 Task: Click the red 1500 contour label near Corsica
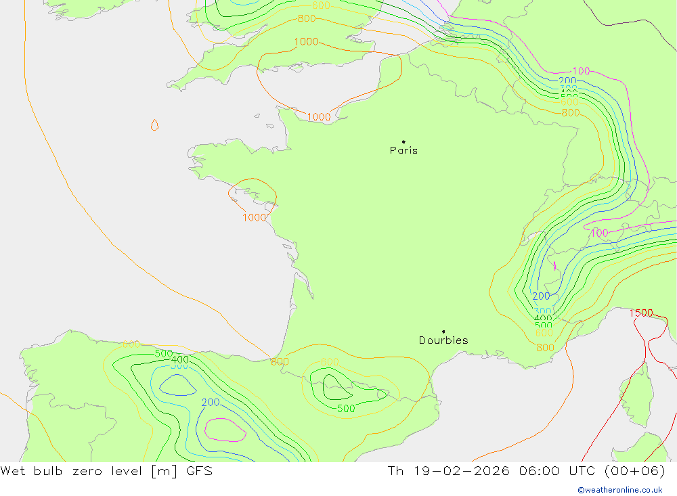click(x=640, y=313)
